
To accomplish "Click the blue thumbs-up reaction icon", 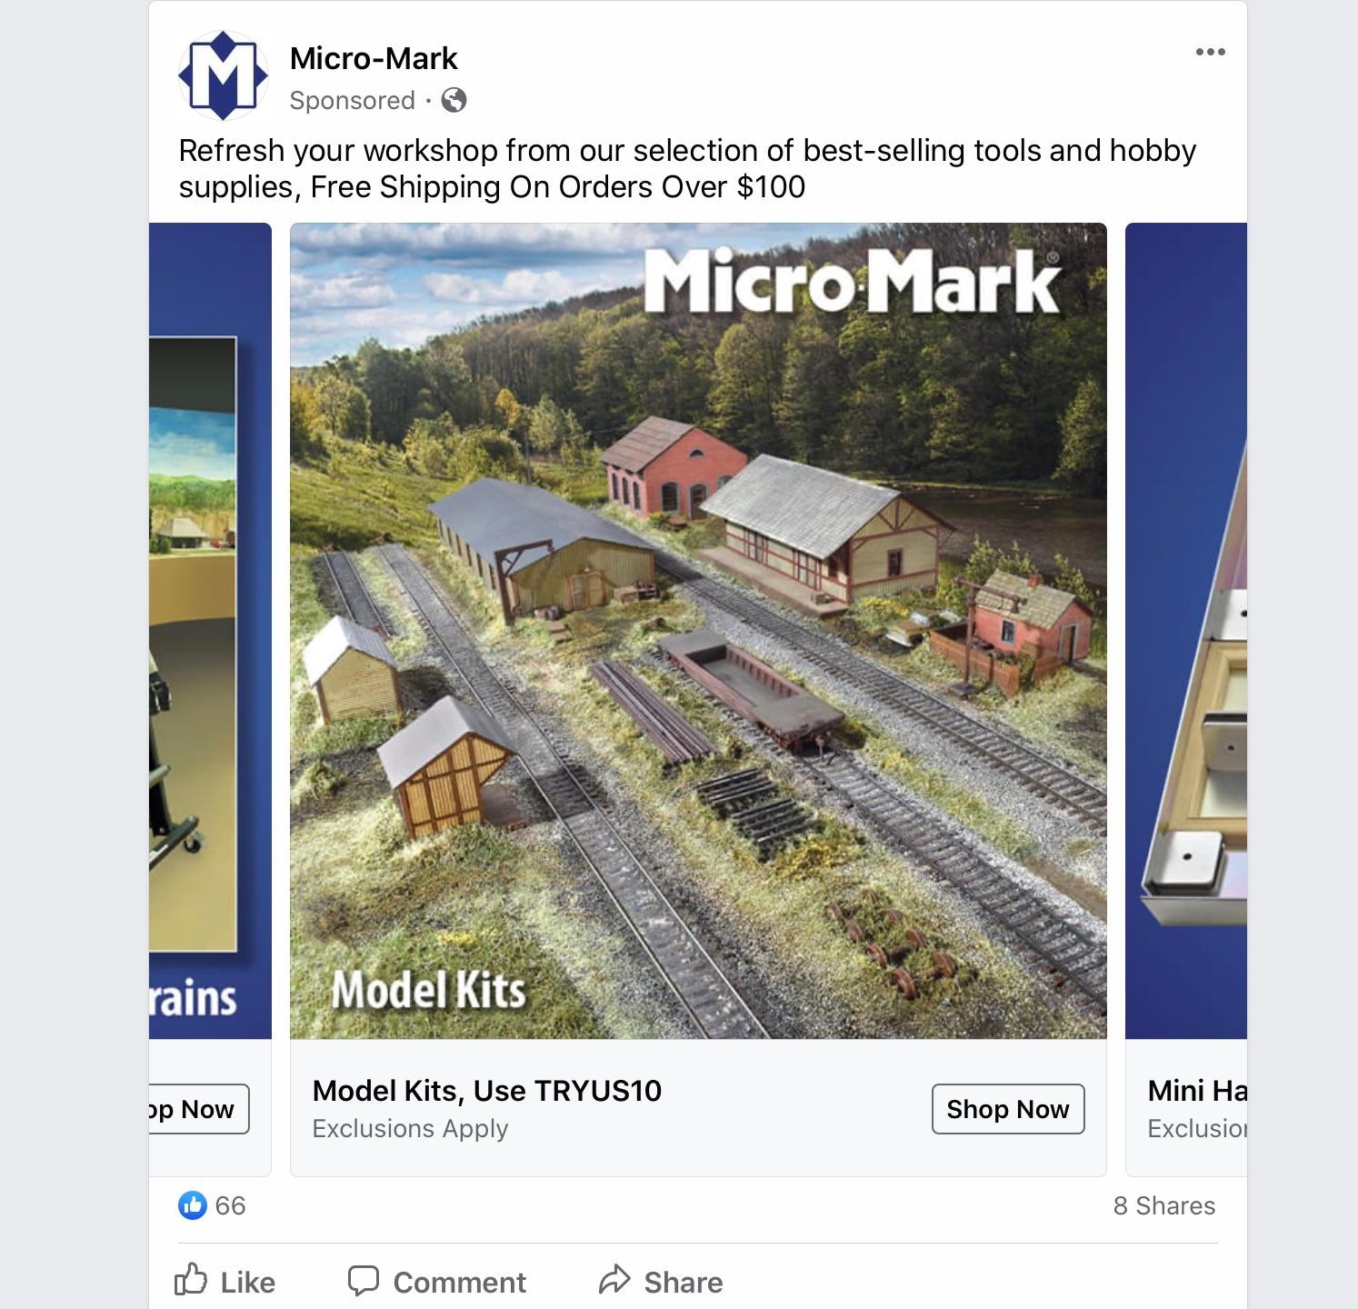I will [192, 1205].
